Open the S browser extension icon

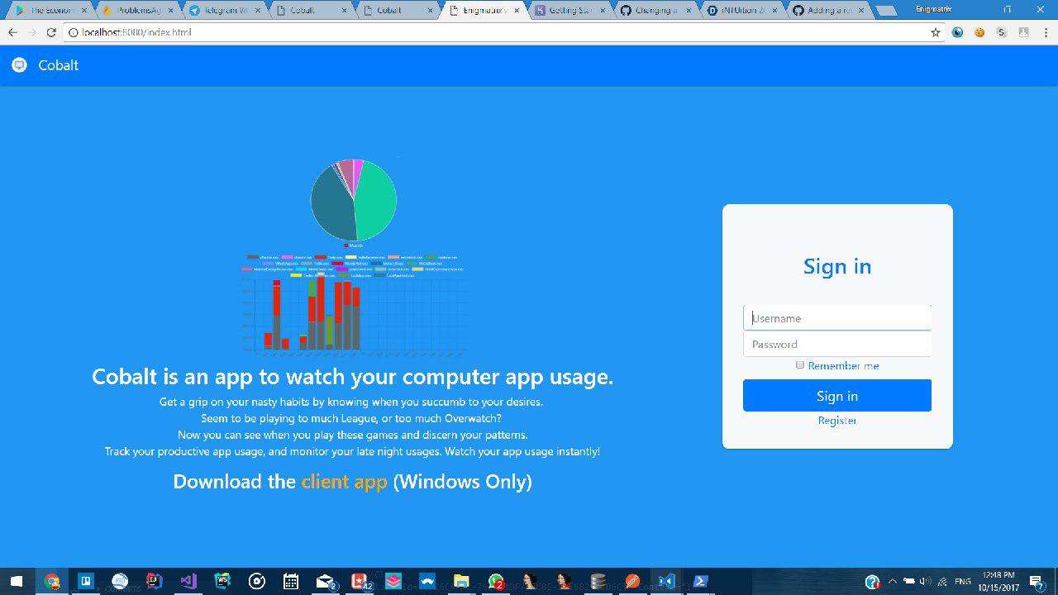(1002, 32)
